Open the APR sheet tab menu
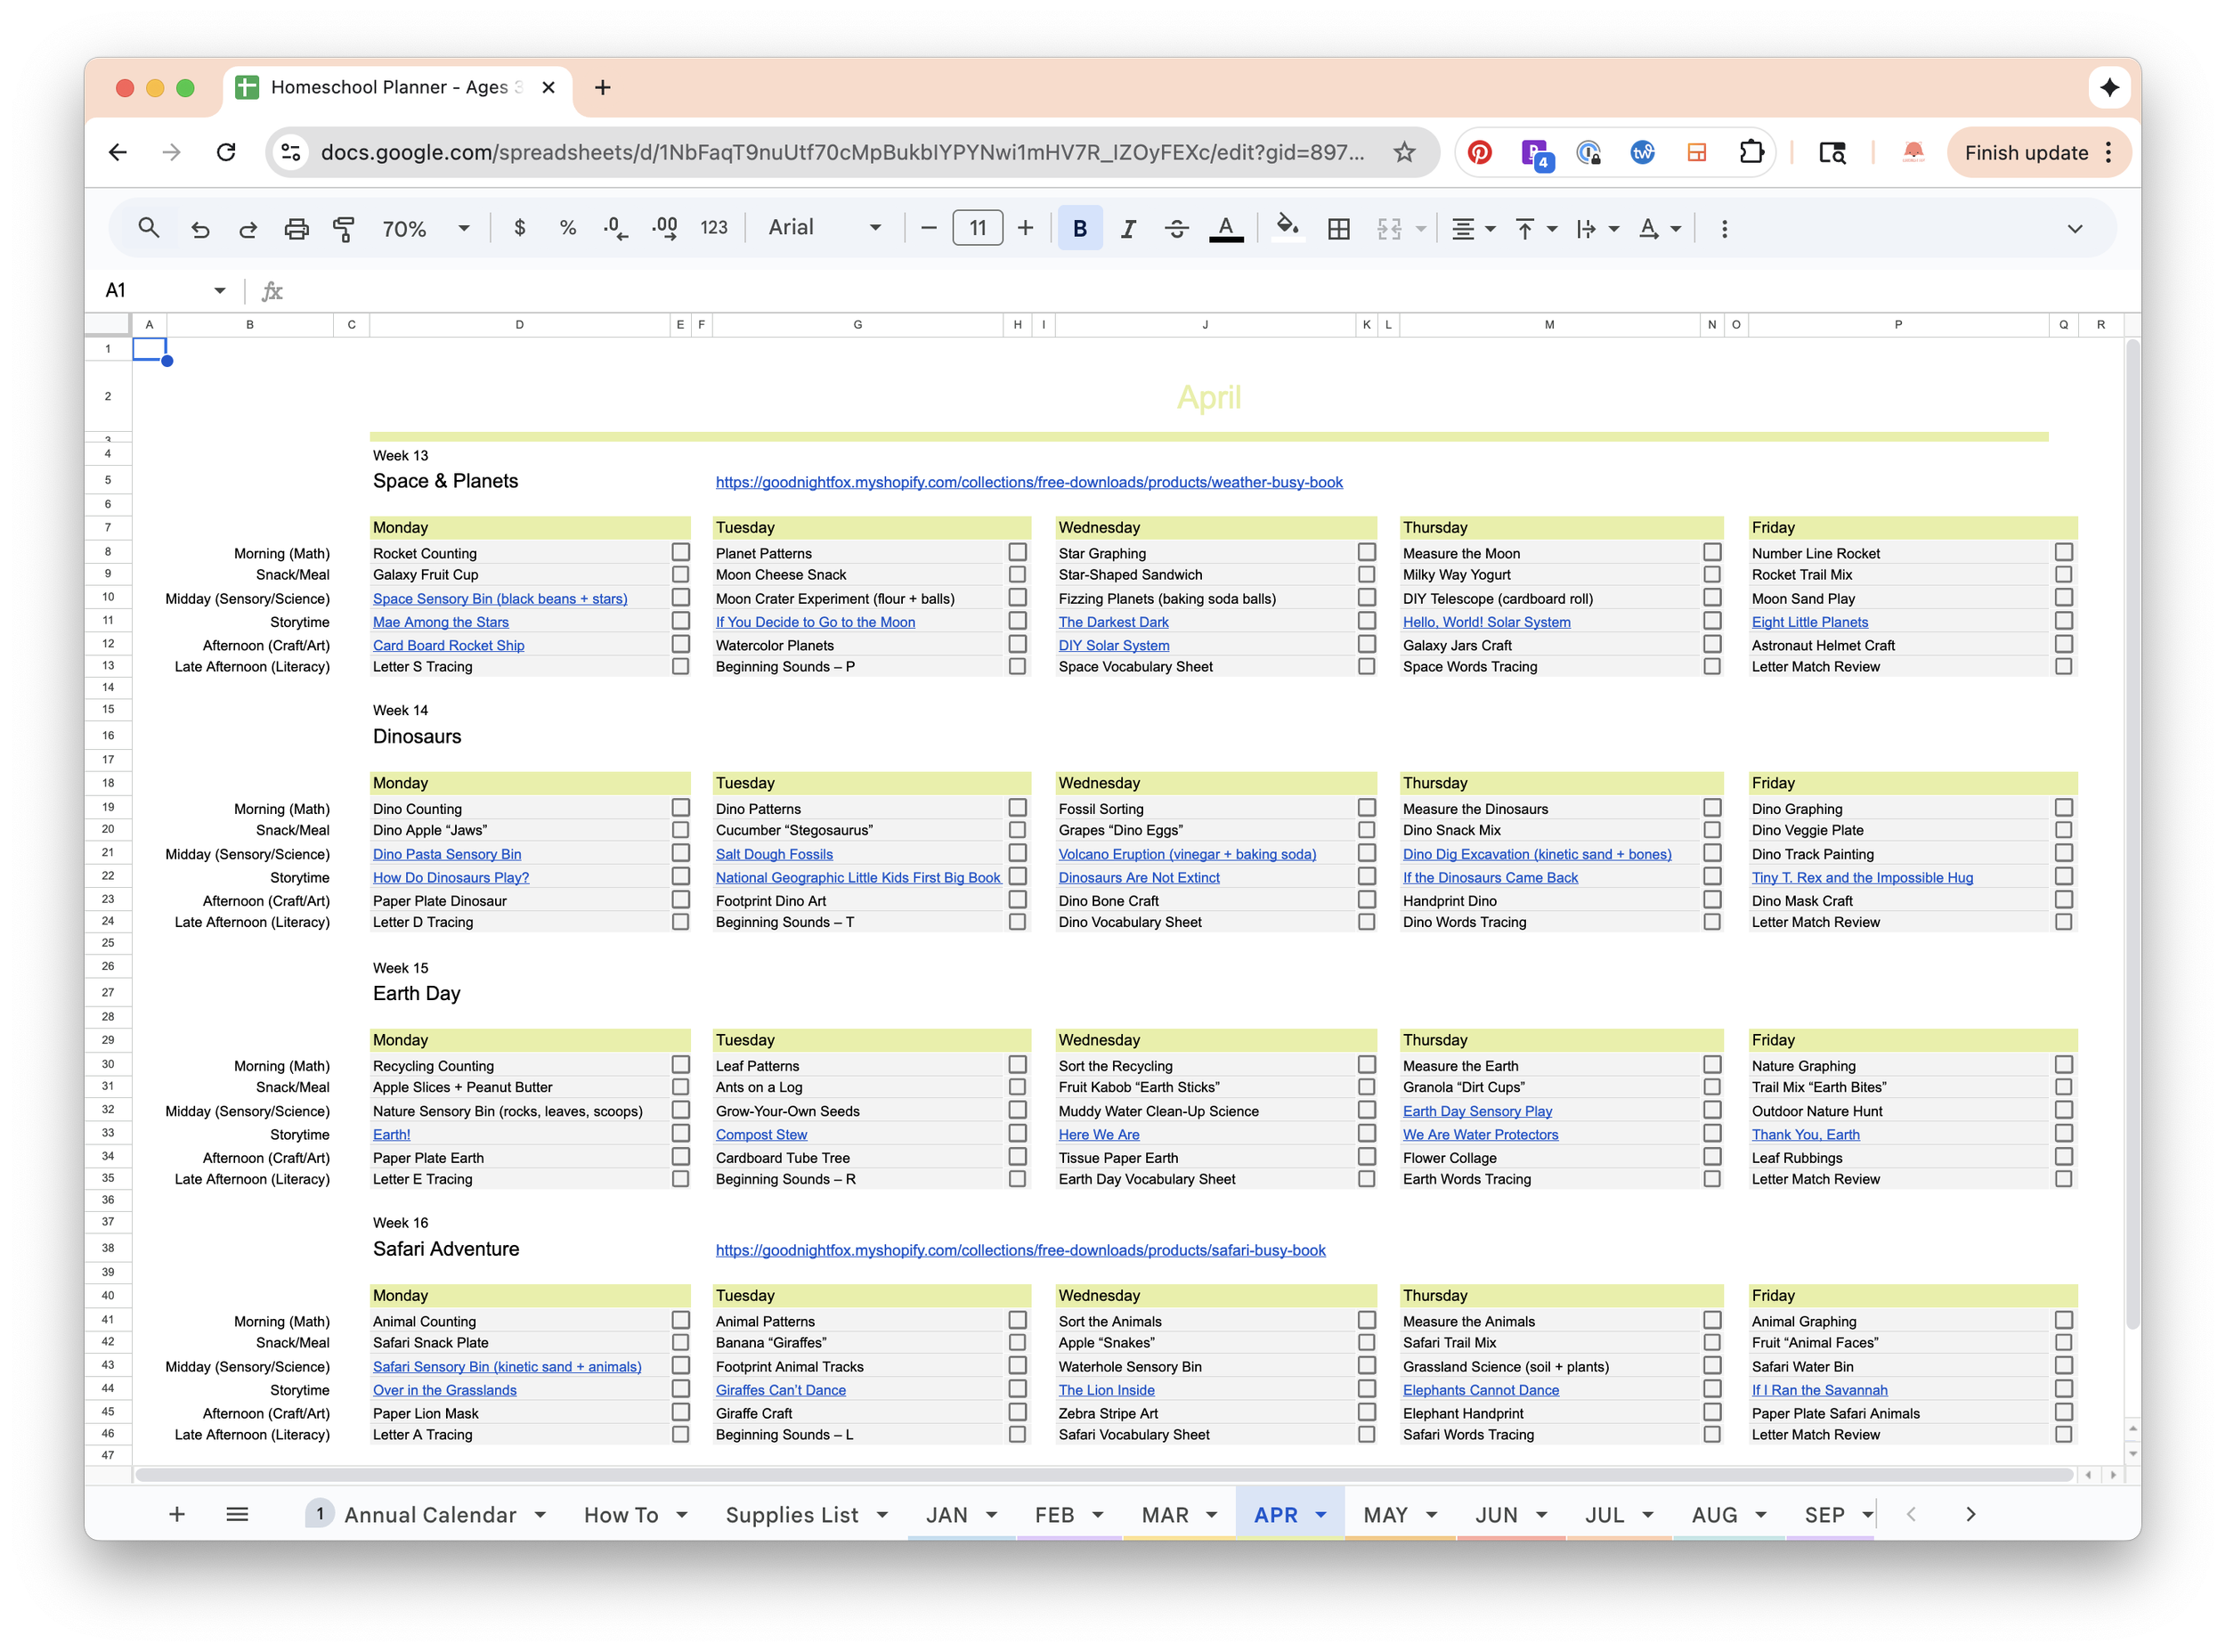 (1320, 1514)
